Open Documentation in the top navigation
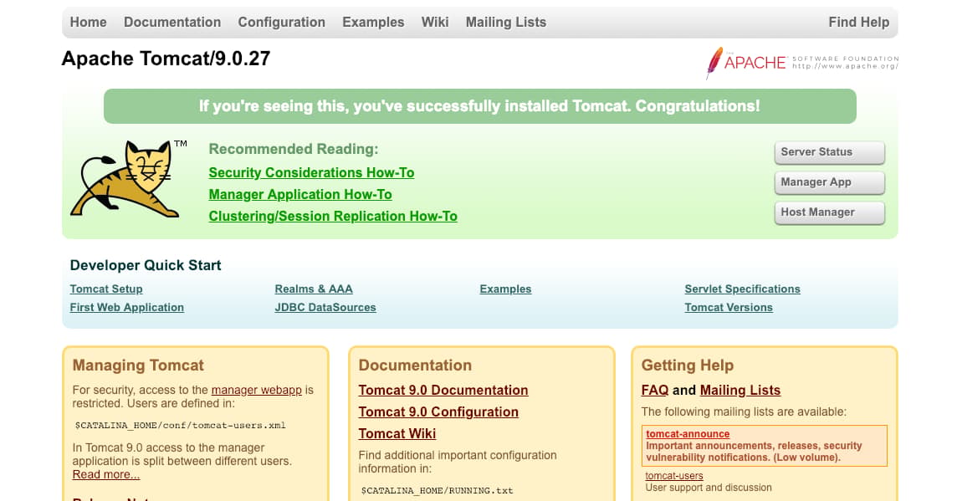The width and height of the screenshot is (957, 501). (172, 22)
